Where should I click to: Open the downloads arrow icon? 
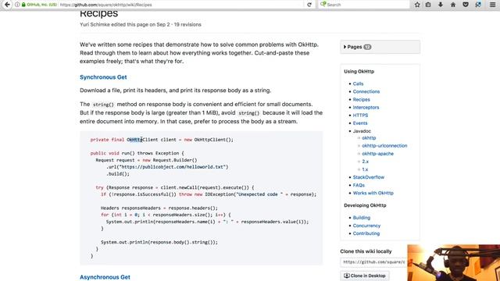tap(441, 5)
